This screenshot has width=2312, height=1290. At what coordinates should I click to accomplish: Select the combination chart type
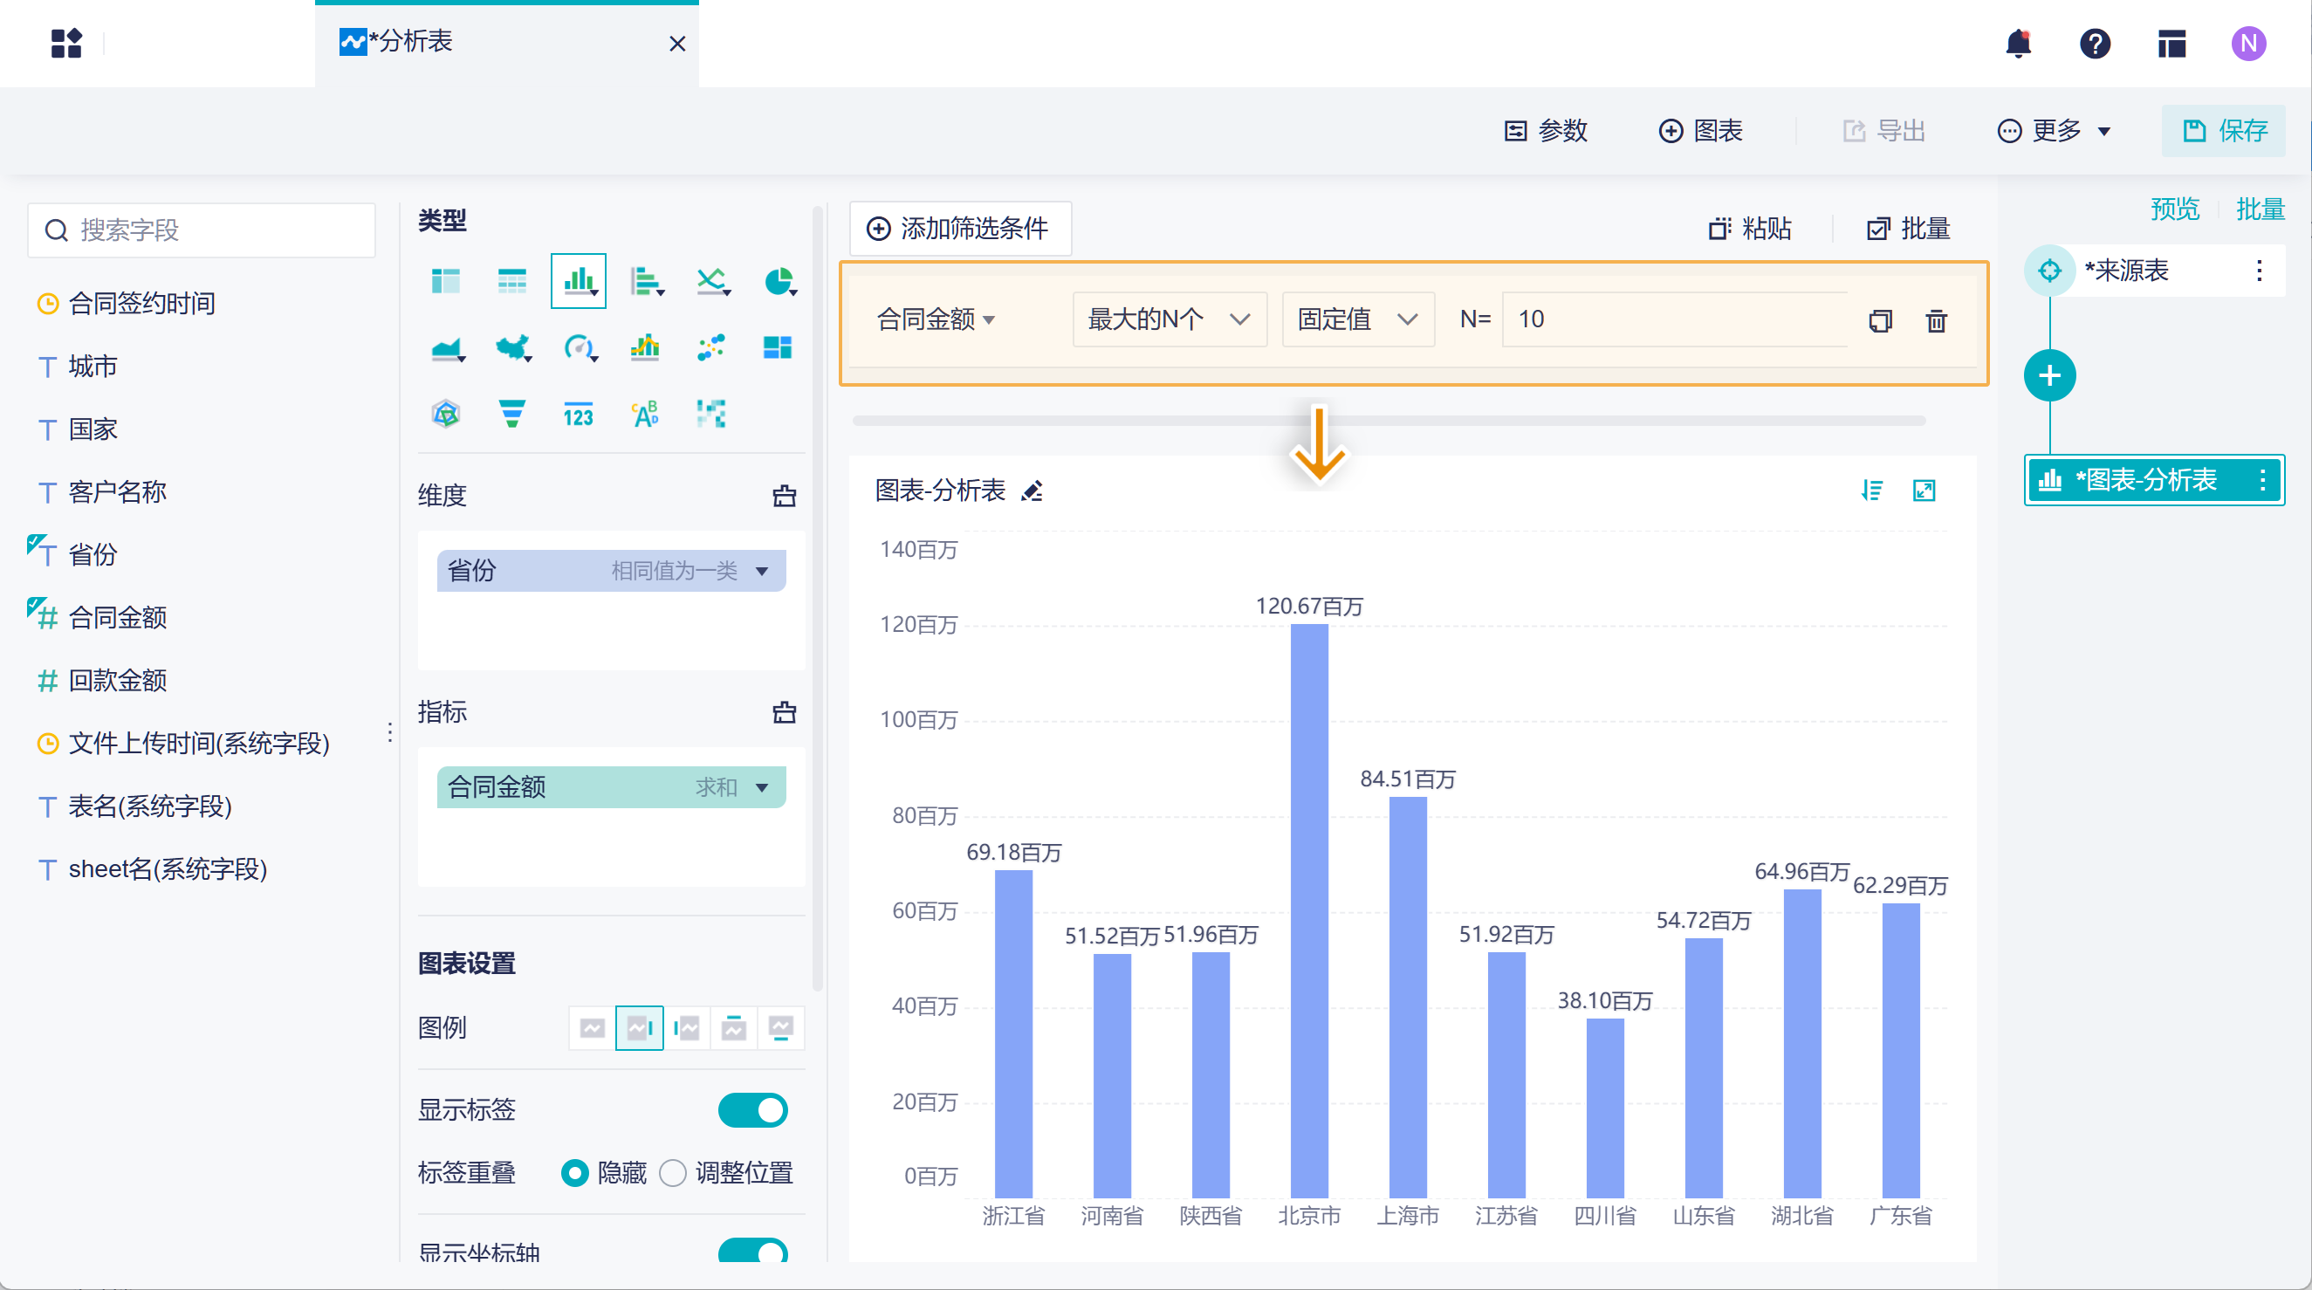[645, 348]
